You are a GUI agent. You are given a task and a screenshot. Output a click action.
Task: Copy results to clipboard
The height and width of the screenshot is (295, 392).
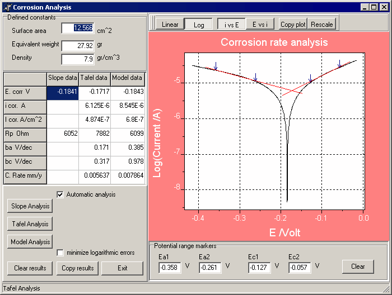pyautogui.click(x=77, y=268)
